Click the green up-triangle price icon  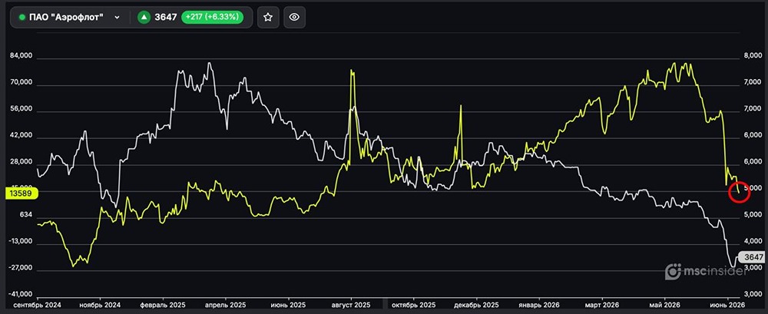tap(144, 17)
